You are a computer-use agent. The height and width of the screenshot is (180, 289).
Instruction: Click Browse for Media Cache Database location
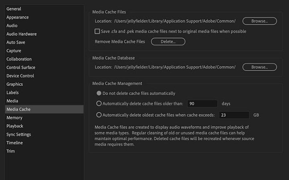tap(259, 67)
